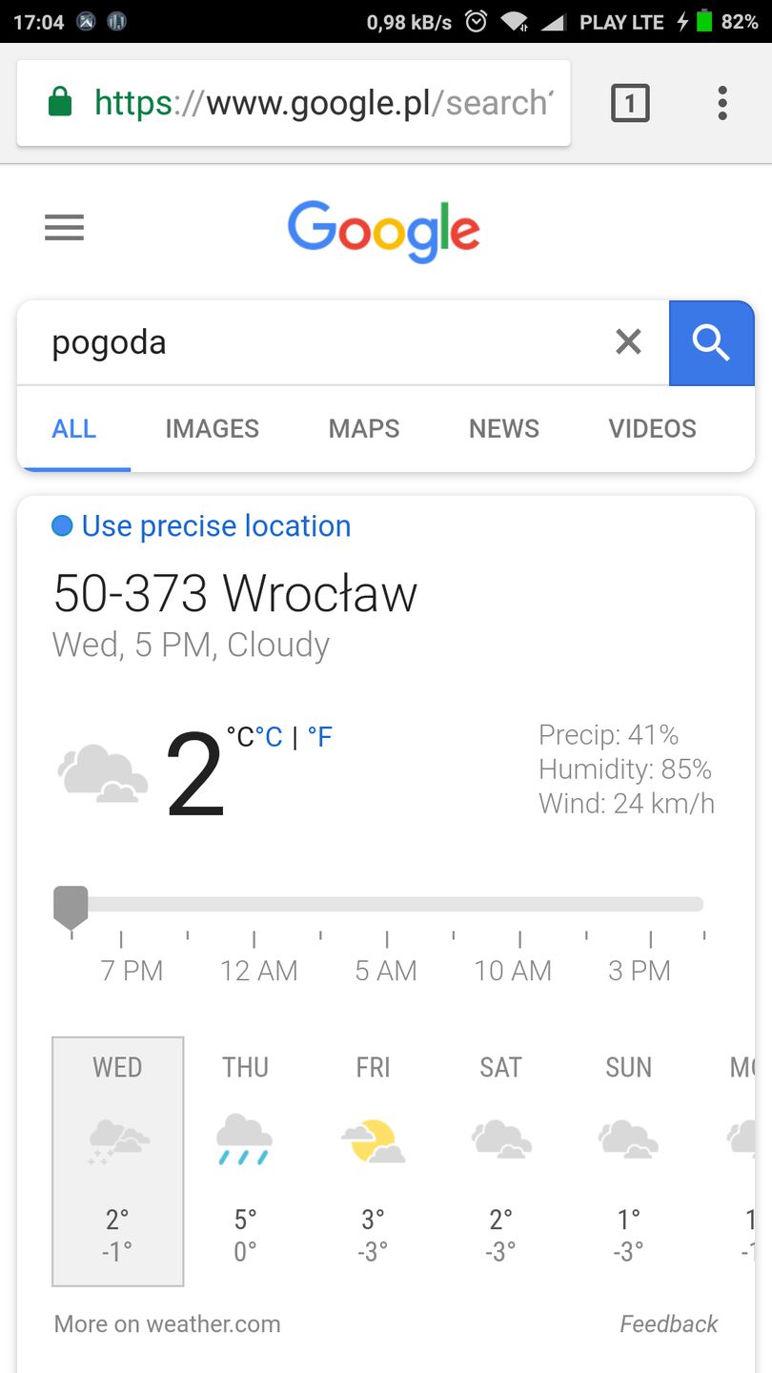Viewport: 772px width, 1373px height.
Task: Open the Chrome tab switcher
Action: pos(629,103)
